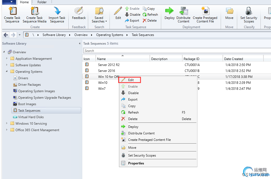Choose Disable from the context menu
Viewport: 271px width, 179px height.
click(x=158, y=93)
